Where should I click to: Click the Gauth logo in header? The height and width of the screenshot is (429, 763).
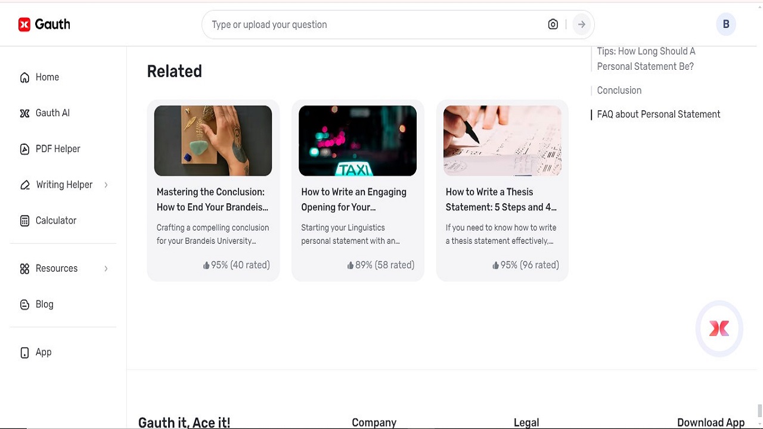pos(44,24)
